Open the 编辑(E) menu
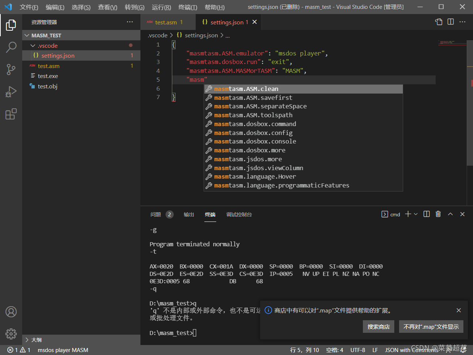 tap(55, 7)
